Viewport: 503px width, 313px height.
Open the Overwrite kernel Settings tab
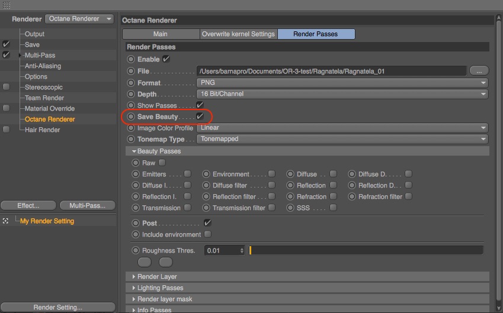(x=239, y=34)
